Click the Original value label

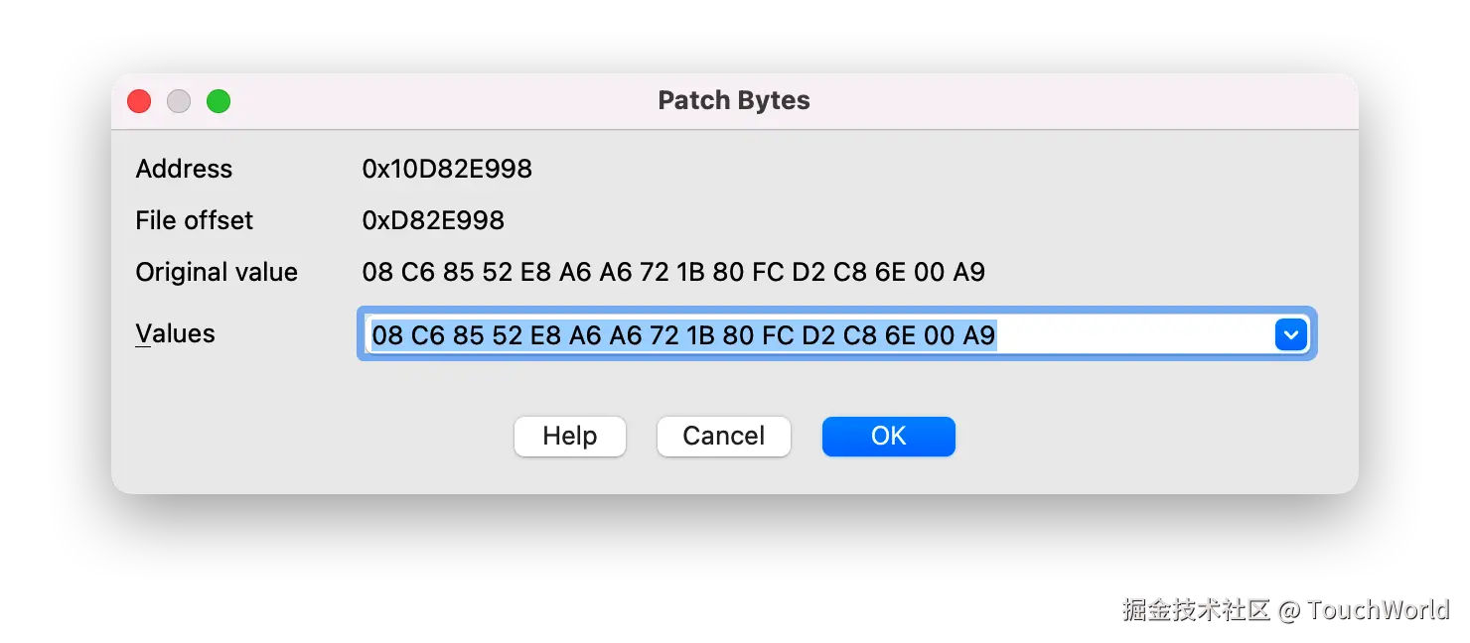point(216,272)
